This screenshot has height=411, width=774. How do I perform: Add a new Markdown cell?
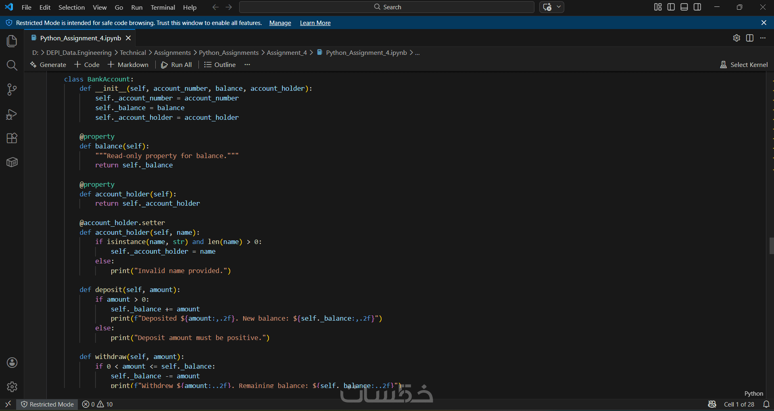click(128, 65)
